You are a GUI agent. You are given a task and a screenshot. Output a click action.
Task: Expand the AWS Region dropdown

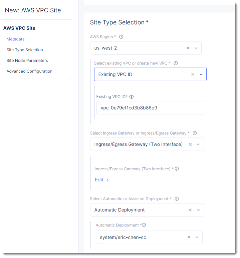(x=196, y=48)
